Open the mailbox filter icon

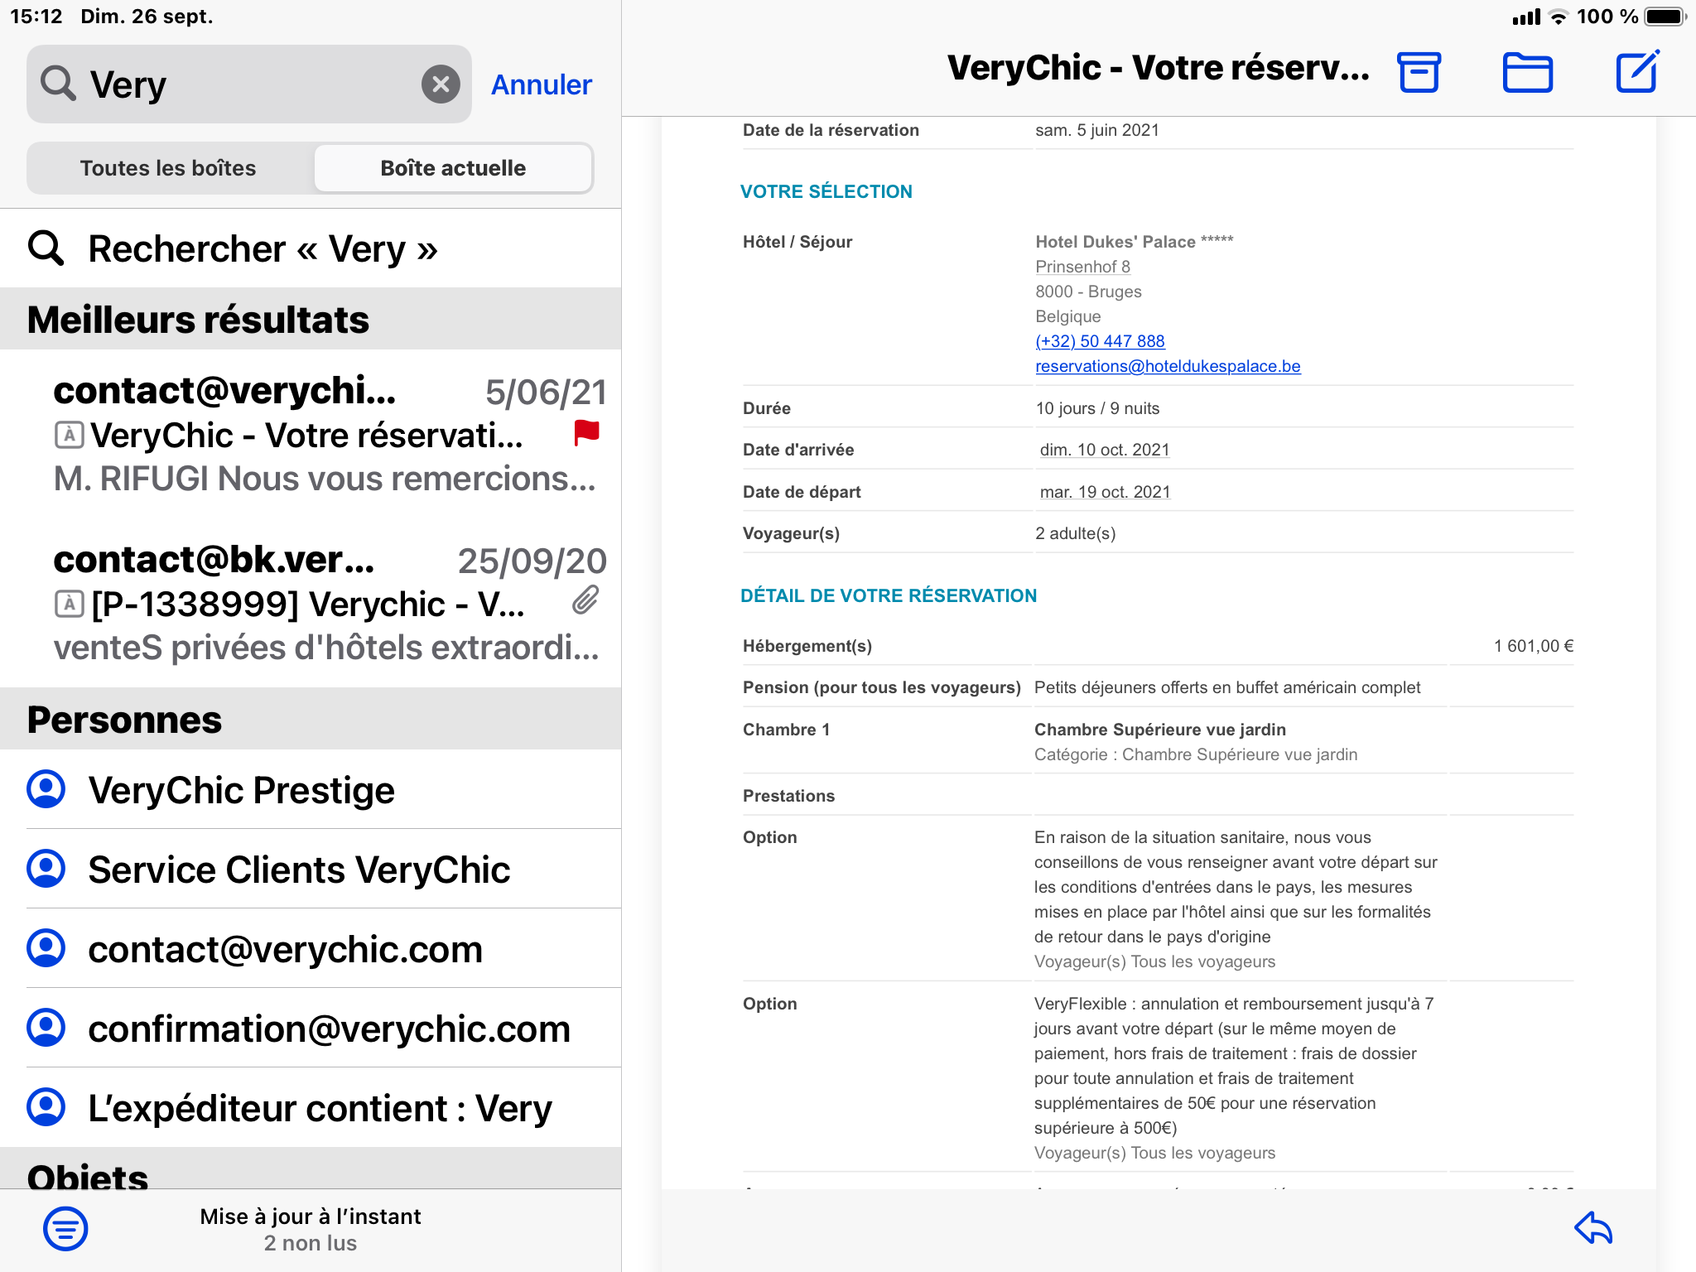coord(65,1228)
